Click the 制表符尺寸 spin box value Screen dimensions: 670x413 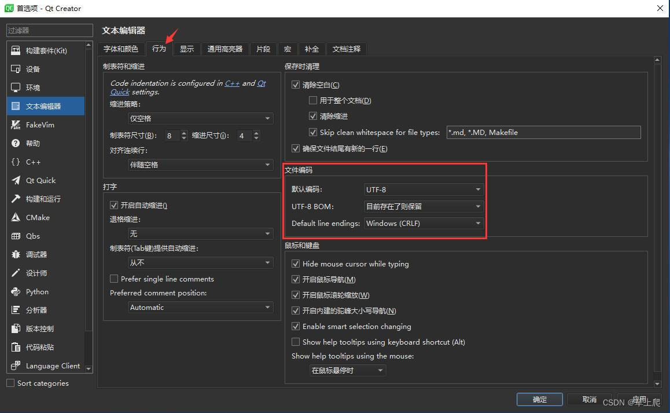coord(172,136)
